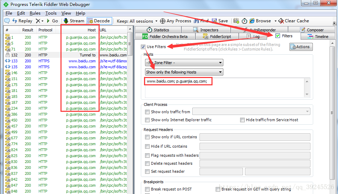338x194 pixels.
Task: Click the HTTPS arrows icon of session 135
Action: (8, 67)
